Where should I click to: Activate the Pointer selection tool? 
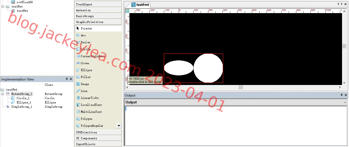98,28
